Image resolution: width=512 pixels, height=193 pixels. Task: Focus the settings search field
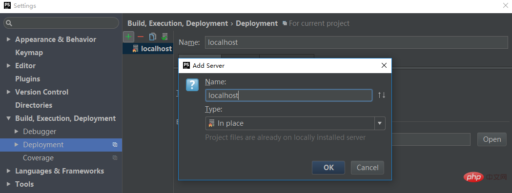61,23
